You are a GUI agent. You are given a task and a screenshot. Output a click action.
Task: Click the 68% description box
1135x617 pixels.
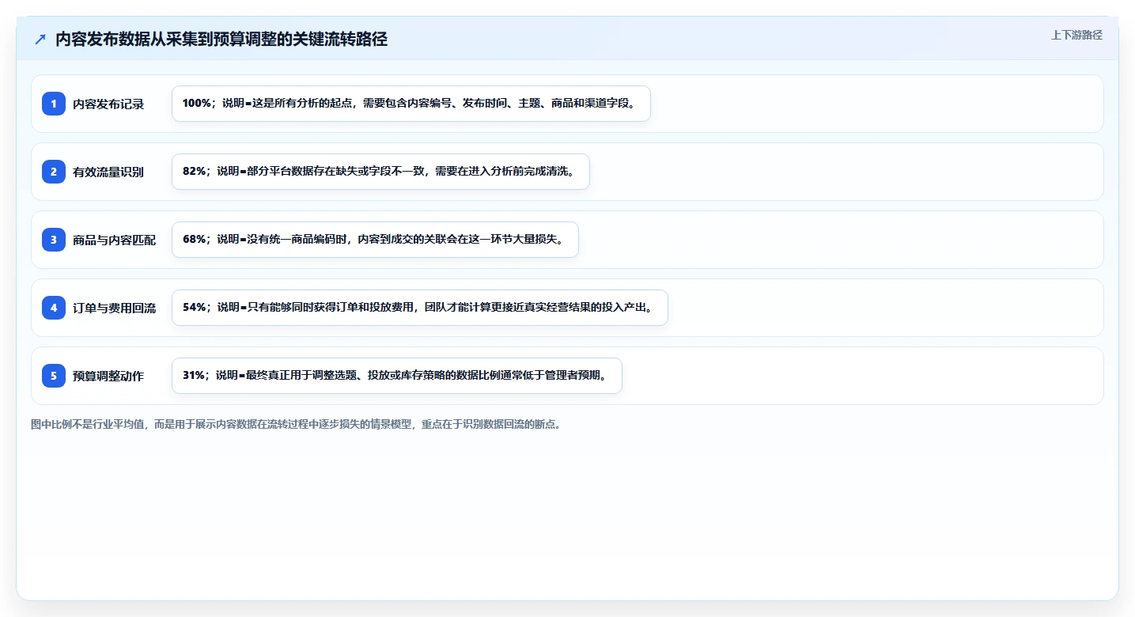click(375, 240)
